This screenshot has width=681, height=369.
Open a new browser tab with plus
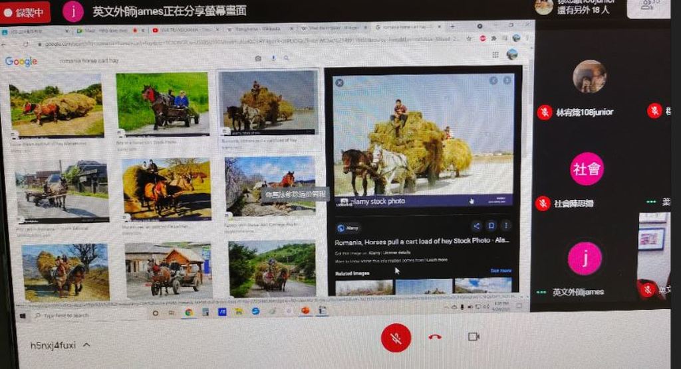452,27
